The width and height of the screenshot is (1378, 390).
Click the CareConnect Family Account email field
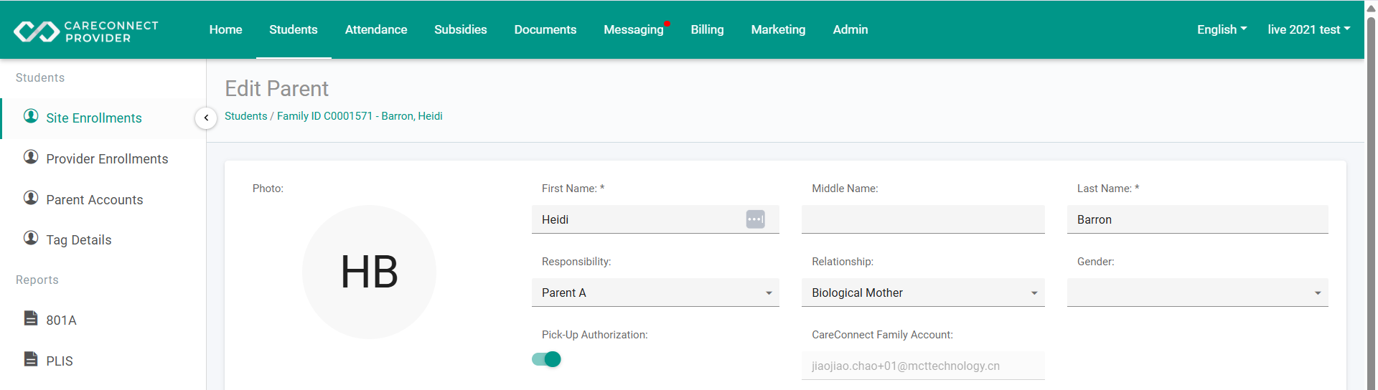point(923,366)
